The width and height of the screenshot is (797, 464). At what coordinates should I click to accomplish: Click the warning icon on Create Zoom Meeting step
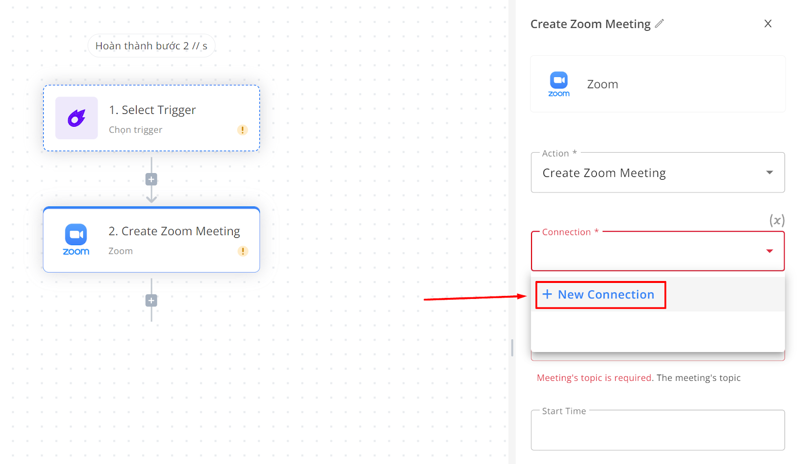pyautogui.click(x=243, y=251)
